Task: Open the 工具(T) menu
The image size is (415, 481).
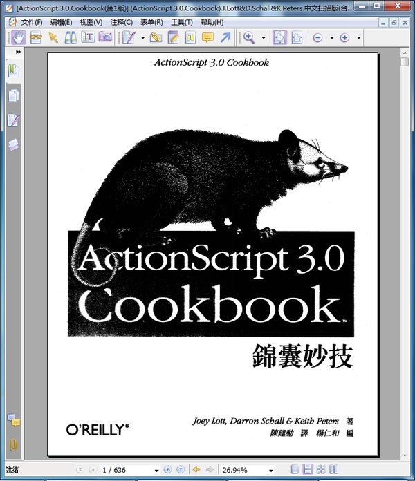Action: (x=182, y=22)
